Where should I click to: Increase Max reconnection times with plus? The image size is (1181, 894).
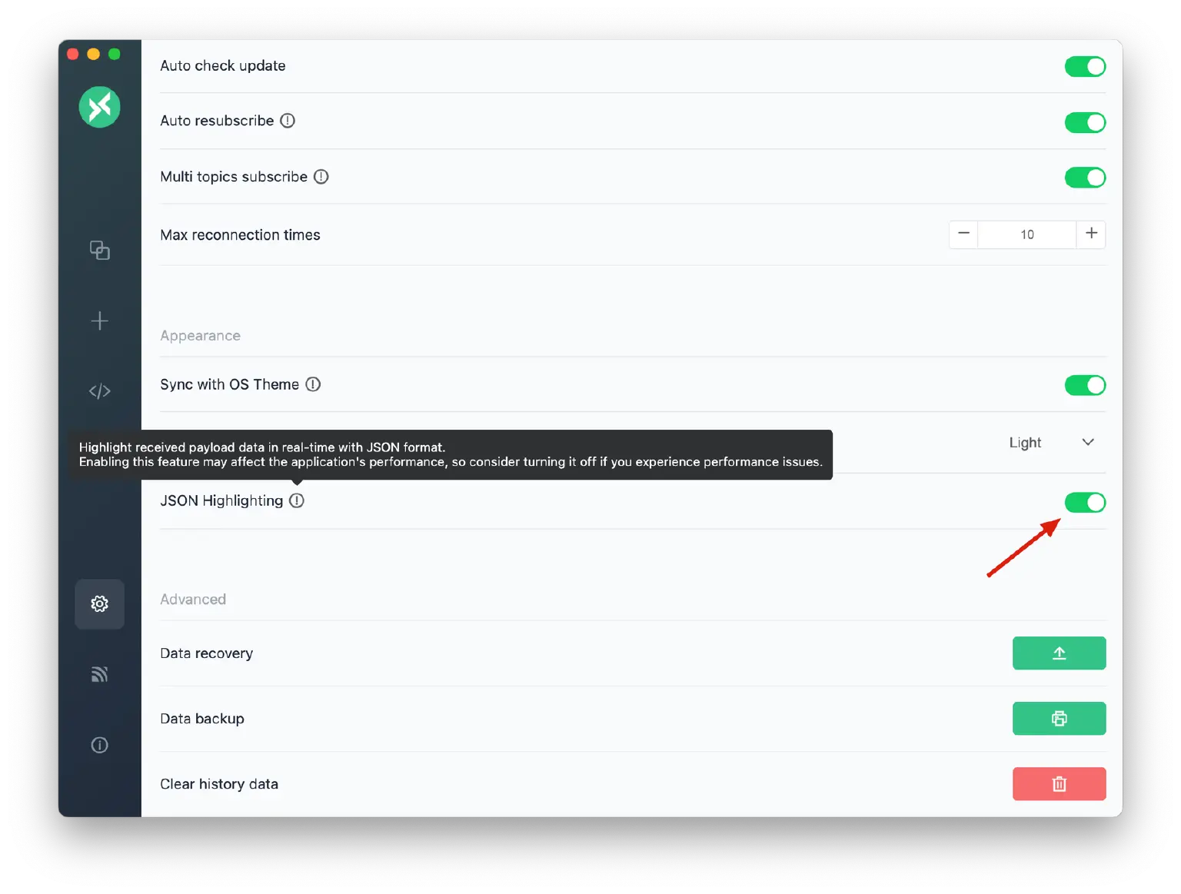pos(1091,234)
